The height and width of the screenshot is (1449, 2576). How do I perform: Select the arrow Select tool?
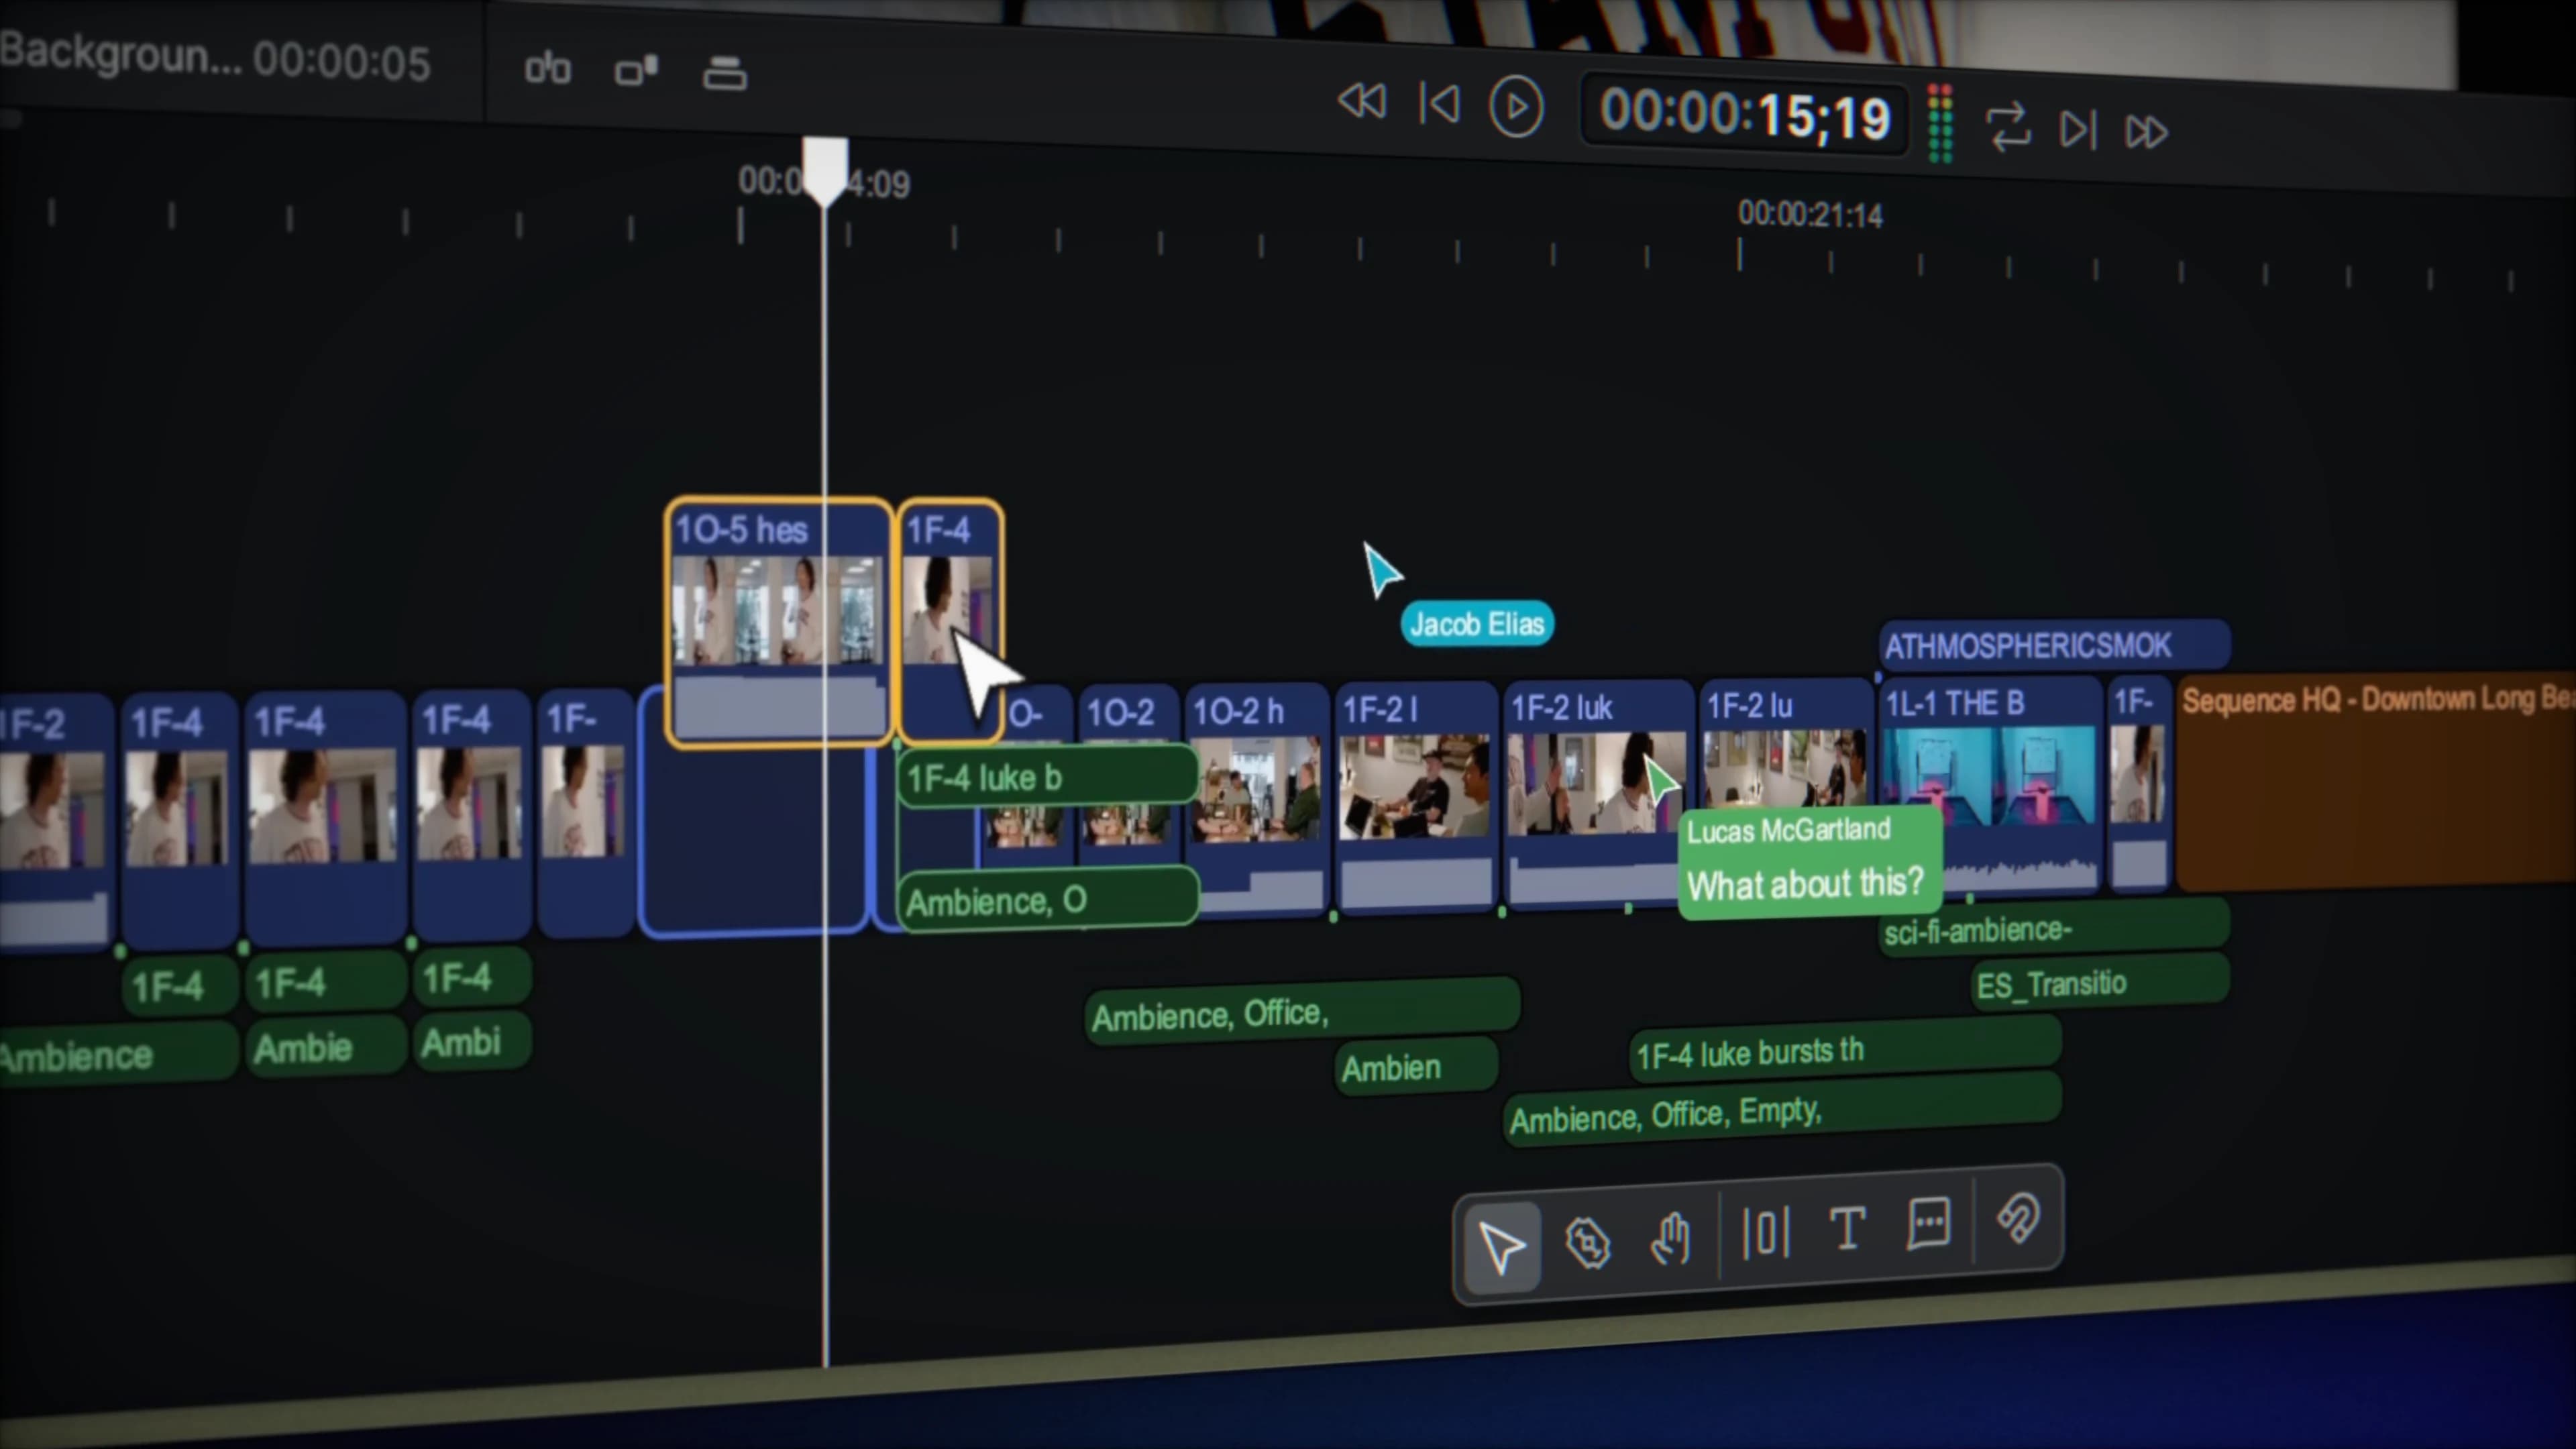(x=1502, y=1248)
